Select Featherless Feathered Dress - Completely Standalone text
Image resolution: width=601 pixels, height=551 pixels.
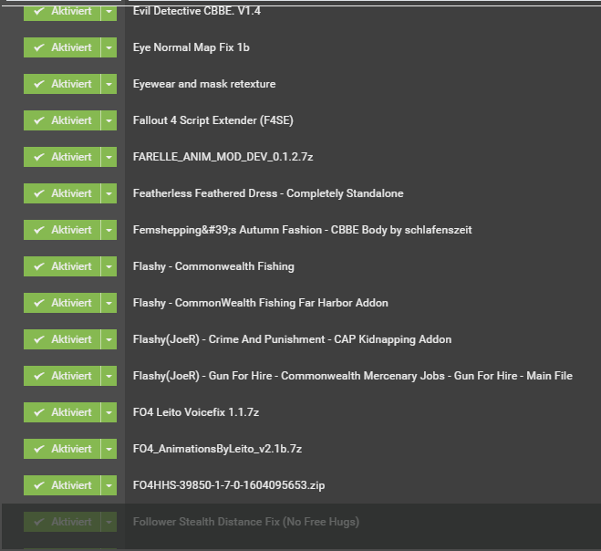click(268, 193)
